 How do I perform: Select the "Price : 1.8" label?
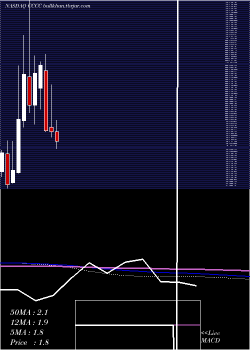29,342
